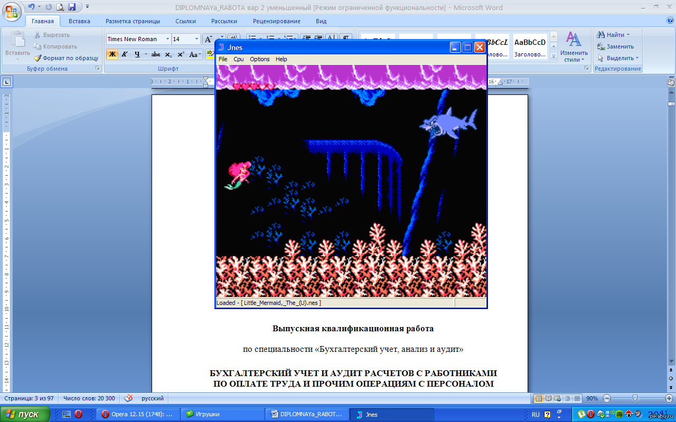Click the vertical scrollbar down arrow in Word
The width and height of the screenshot is (676, 422).
coord(671,361)
